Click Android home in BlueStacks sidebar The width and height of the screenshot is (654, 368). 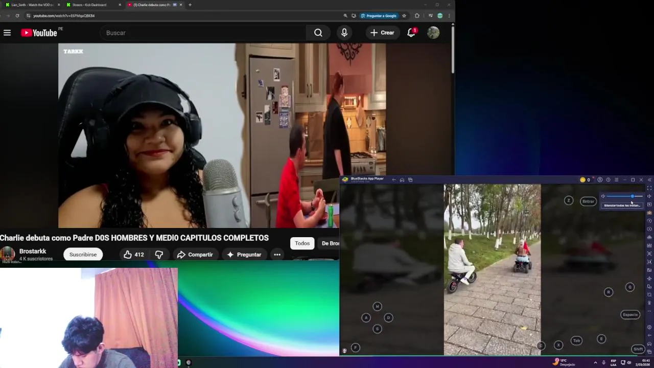click(649, 343)
